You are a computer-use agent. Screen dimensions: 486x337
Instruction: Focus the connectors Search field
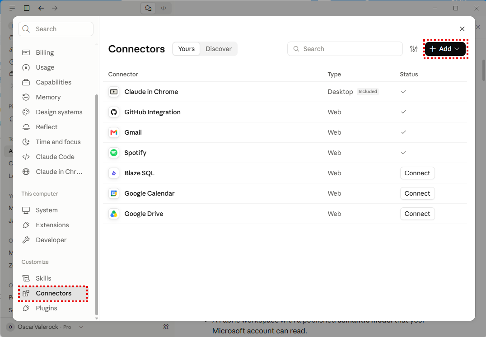tap(345, 49)
